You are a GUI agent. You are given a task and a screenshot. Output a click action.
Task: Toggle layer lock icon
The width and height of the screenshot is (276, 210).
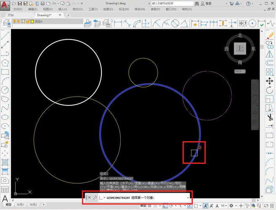click(x=28, y=21)
